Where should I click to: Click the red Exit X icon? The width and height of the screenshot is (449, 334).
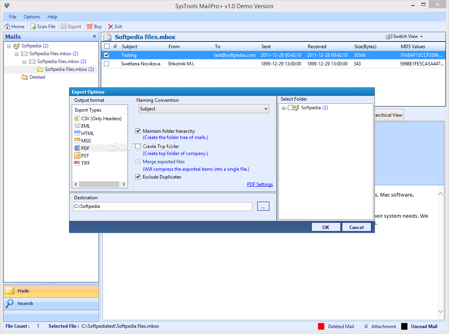[111, 27]
